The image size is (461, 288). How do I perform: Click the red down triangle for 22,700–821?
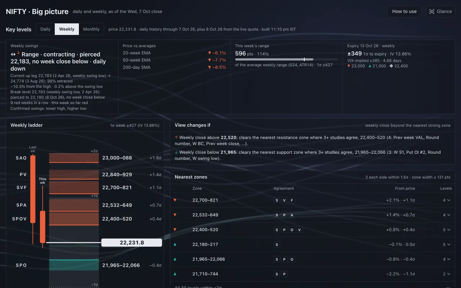[x=175, y=200]
